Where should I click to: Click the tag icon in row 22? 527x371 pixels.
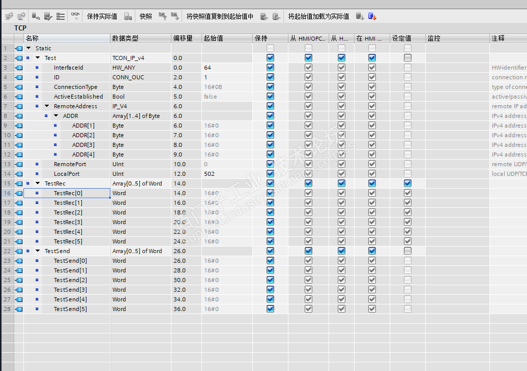coord(19,251)
